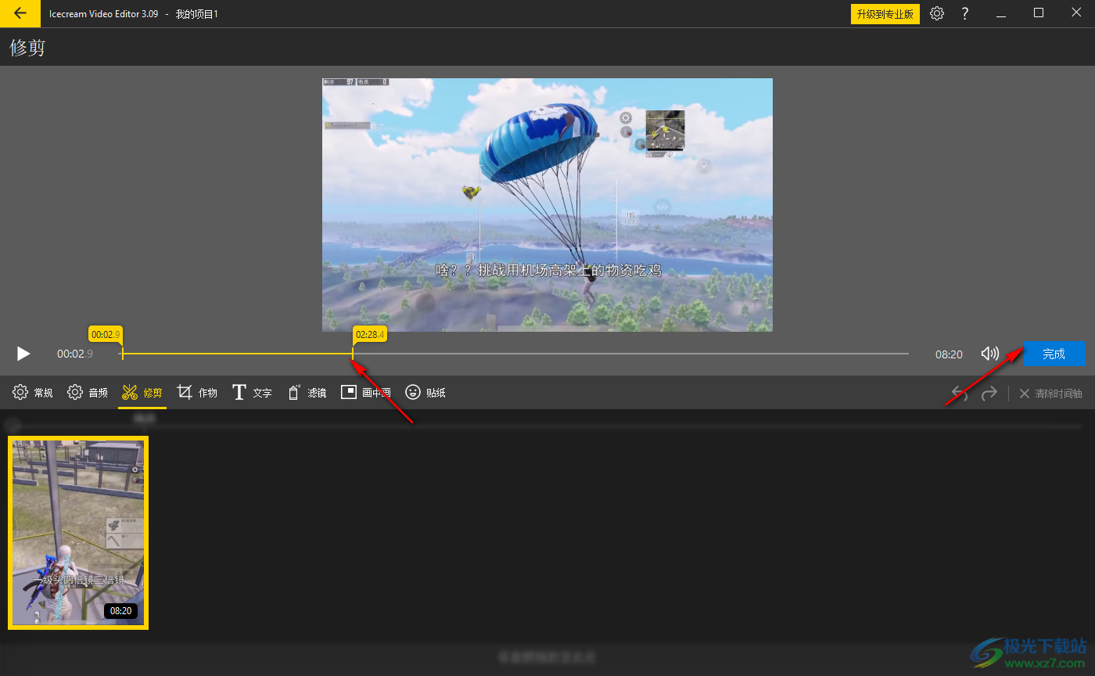1095x676 pixels.
Task: Click the 00:02.9 current time next to play
Action: pyautogui.click(x=75, y=354)
